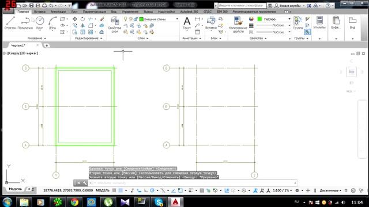Click the Trim tool icon
This screenshot has height=207, width=369.
coord(91,19)
